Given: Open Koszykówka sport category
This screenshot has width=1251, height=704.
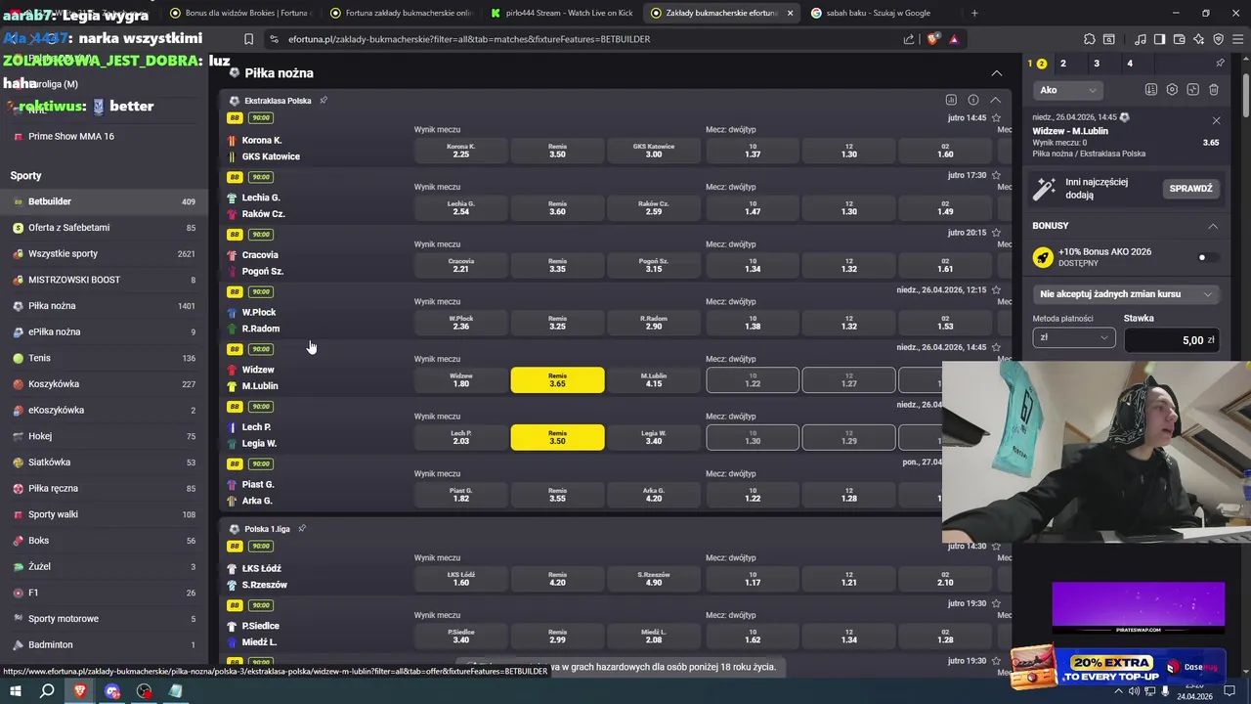Looking at the screenshot, I should [x=104, y=384].
